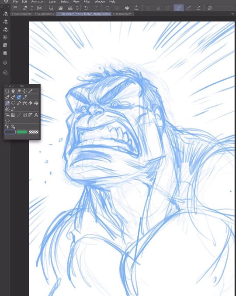
Task: Open the Window menu
Action: (100, 1)
